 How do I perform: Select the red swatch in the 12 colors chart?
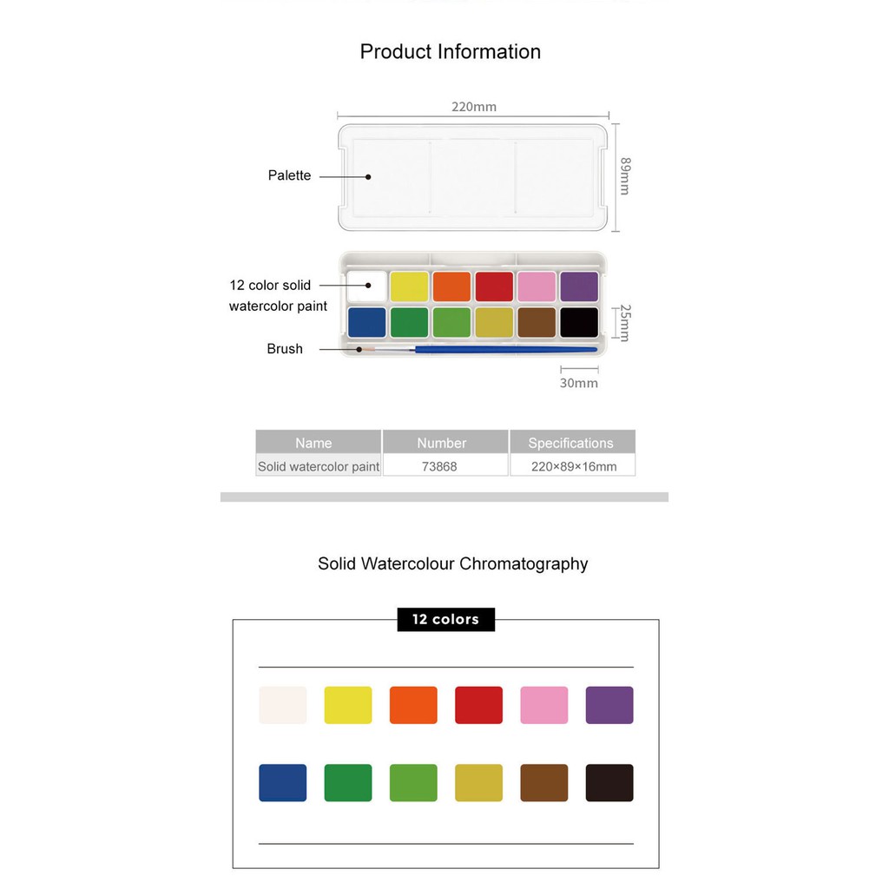click(x=478, y=705)
